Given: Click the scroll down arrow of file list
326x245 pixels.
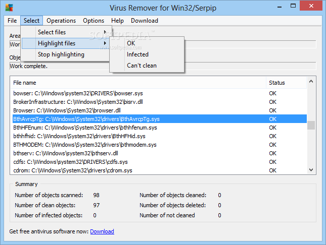Looking at the screenshot, I should point(311,170).
